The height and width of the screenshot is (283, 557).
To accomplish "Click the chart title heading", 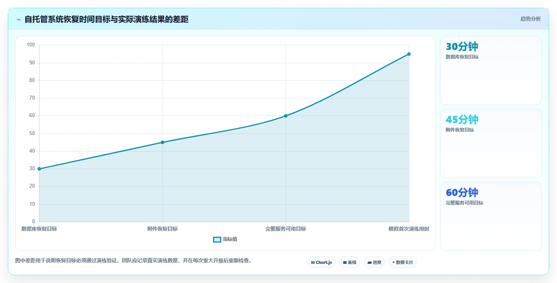I will click(106, 19).
